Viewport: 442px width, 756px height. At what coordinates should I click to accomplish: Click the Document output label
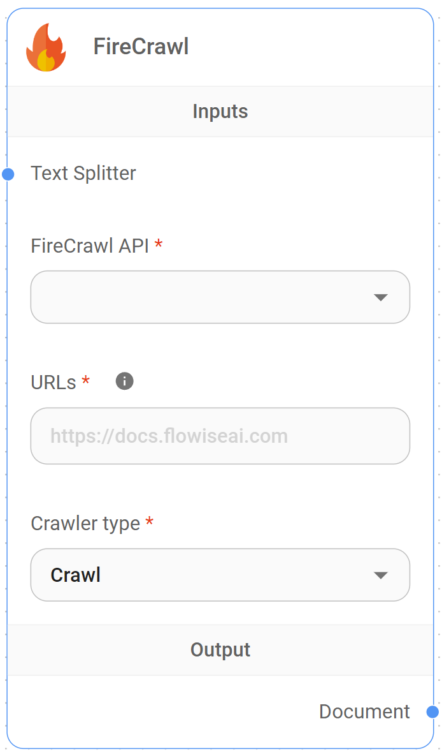pos(364,712)
